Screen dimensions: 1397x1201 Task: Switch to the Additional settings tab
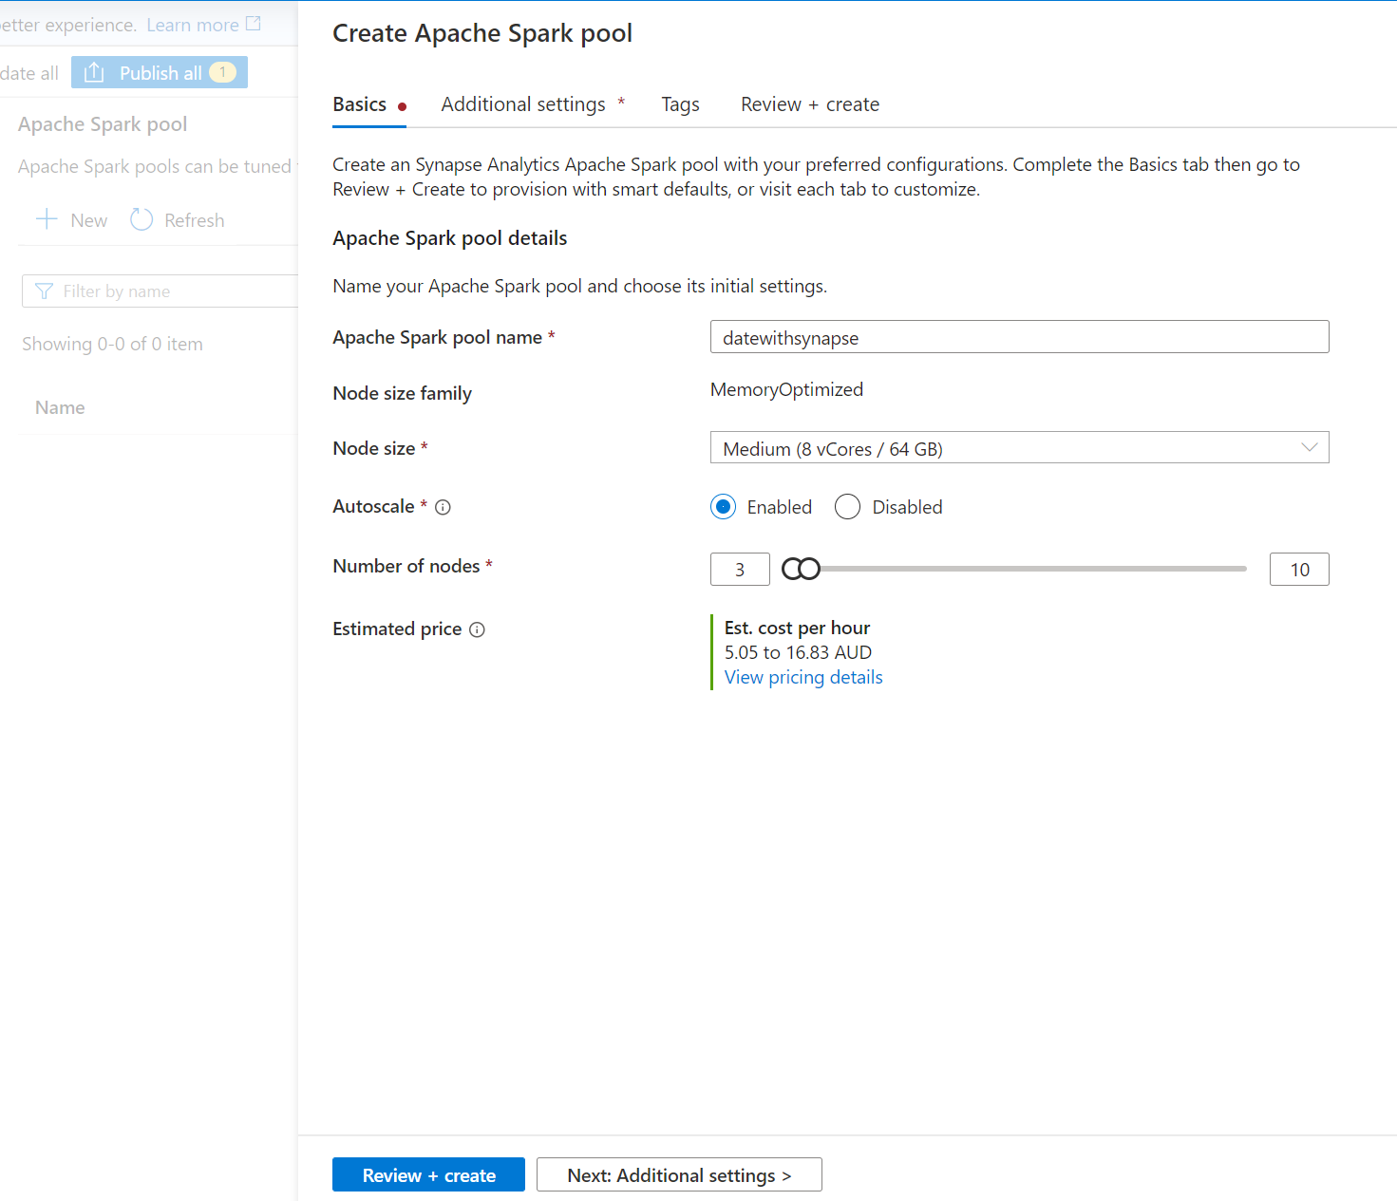pyautogui.click(x=523, y=104)
